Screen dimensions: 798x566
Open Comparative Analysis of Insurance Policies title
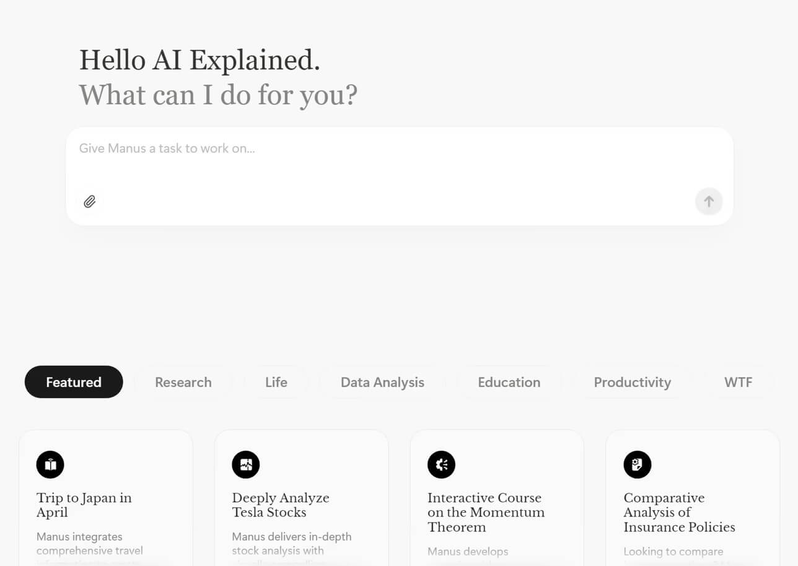pos(679,513)
